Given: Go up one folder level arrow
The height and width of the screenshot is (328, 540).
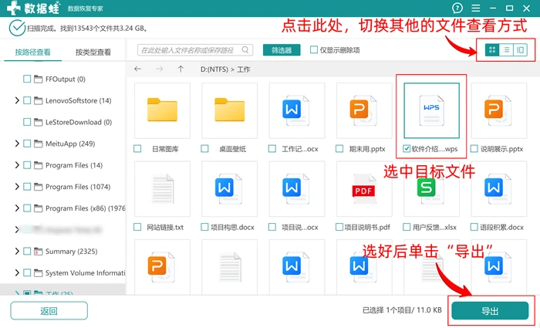Looking at the screenshot, I should coord(181,69).
